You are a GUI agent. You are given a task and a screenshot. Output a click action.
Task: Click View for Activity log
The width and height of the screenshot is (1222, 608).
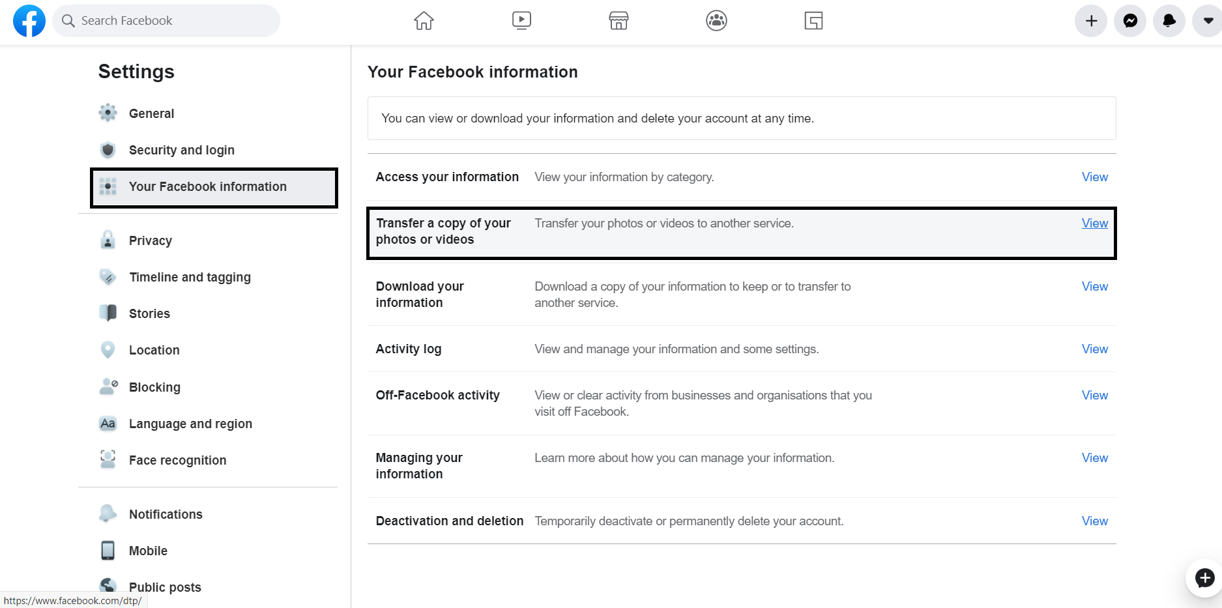click(1095, 349)
